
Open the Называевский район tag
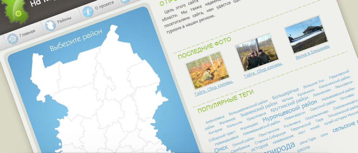[338, 94]
